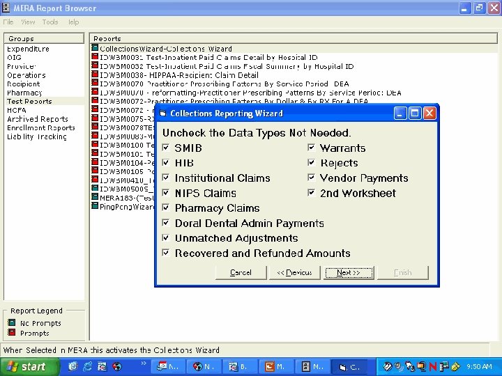
Task: Select the Provider group
Action: [x=21, y=67]
